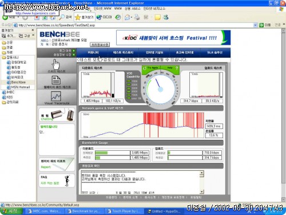Switch to Touch Player taskbar window

click(124, 211)
